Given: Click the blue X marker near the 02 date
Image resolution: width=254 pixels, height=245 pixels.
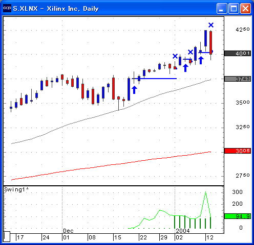Looking at the screenshot, I should (x=175, y=56).
